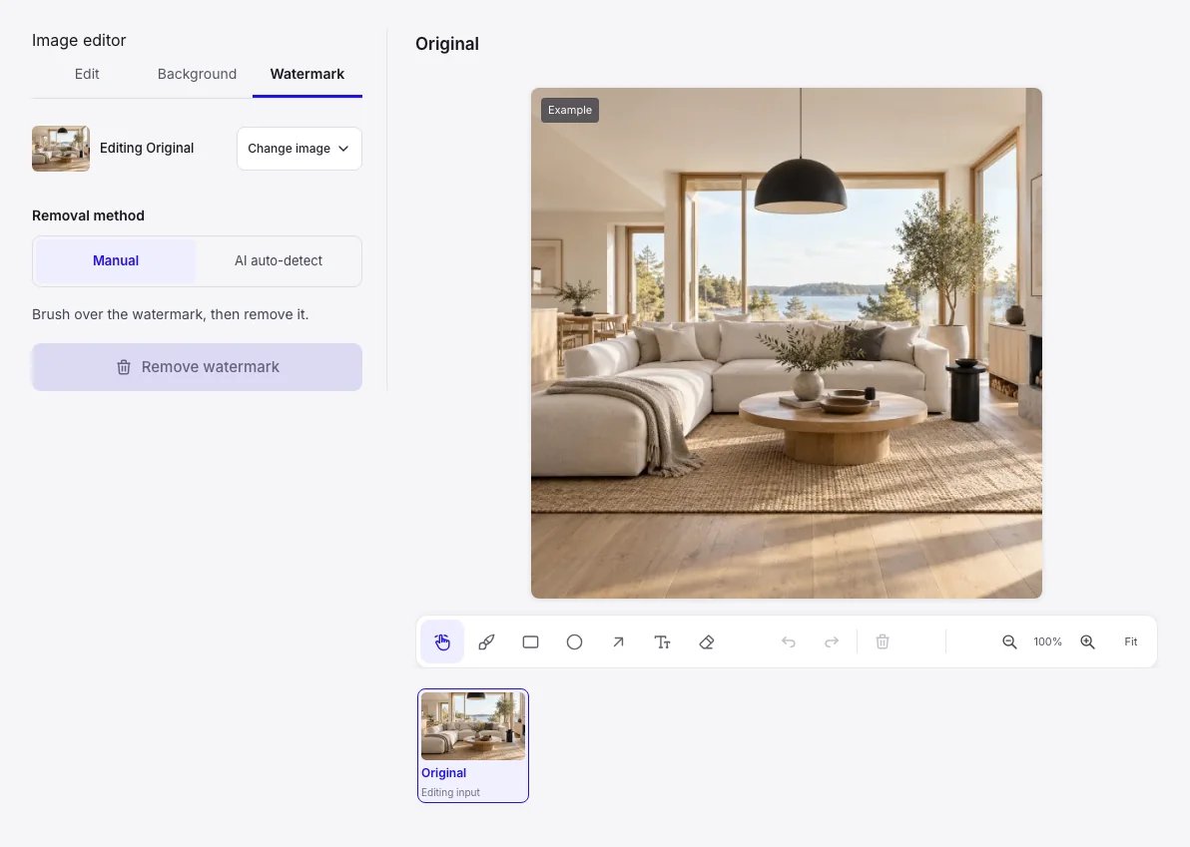Switch to the Edit tab
This screenshot has width=1190, height=847.
point(87,74)
